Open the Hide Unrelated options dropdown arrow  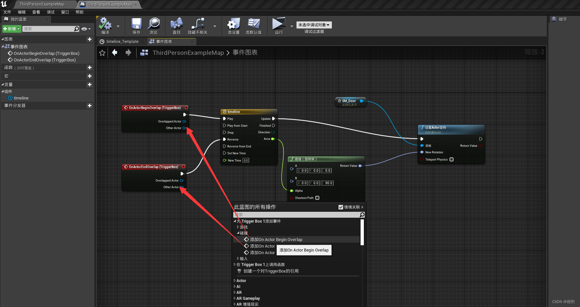(x=215, y=26)
